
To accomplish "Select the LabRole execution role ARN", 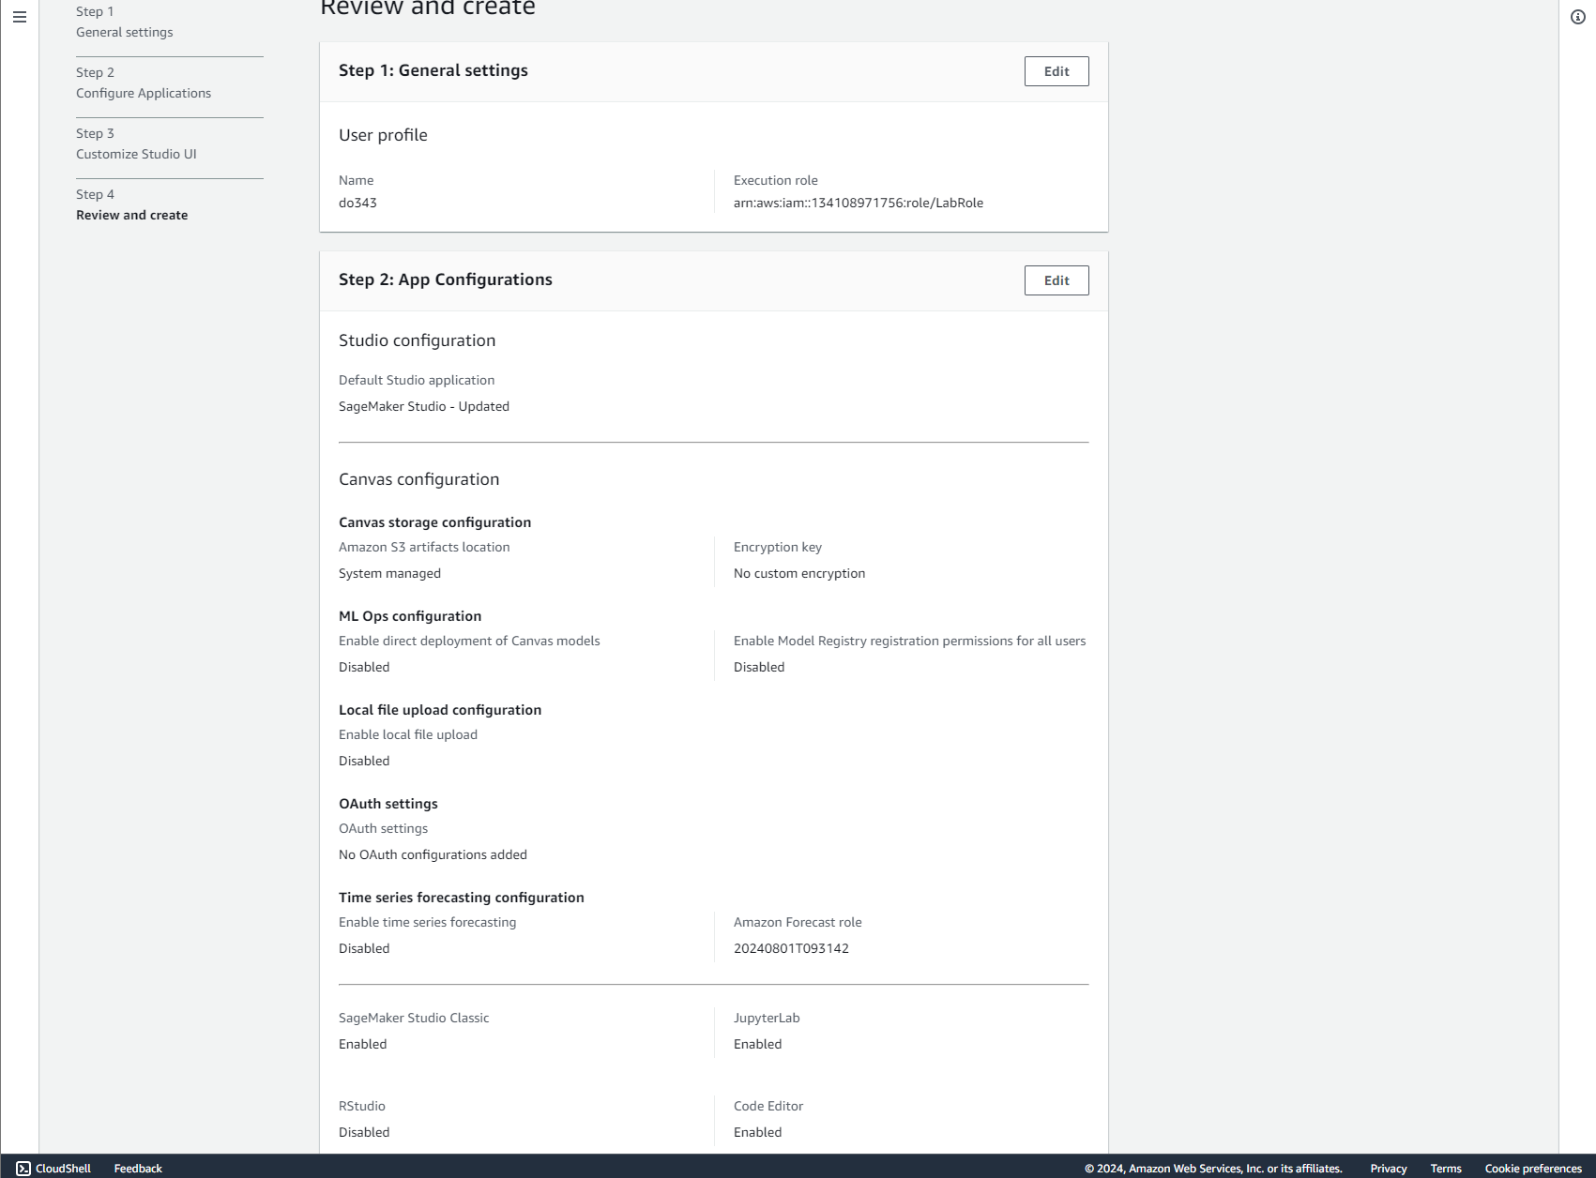I will 859,203.
